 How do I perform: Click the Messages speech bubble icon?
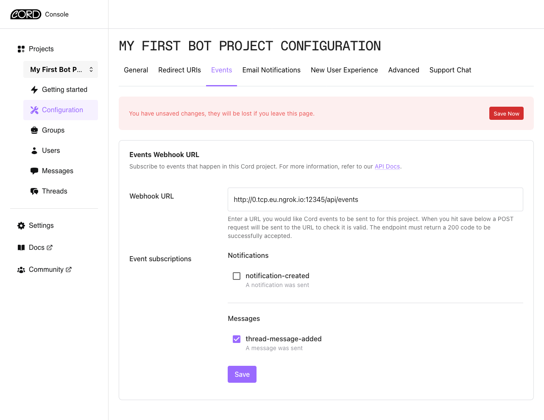click(34, 171)
